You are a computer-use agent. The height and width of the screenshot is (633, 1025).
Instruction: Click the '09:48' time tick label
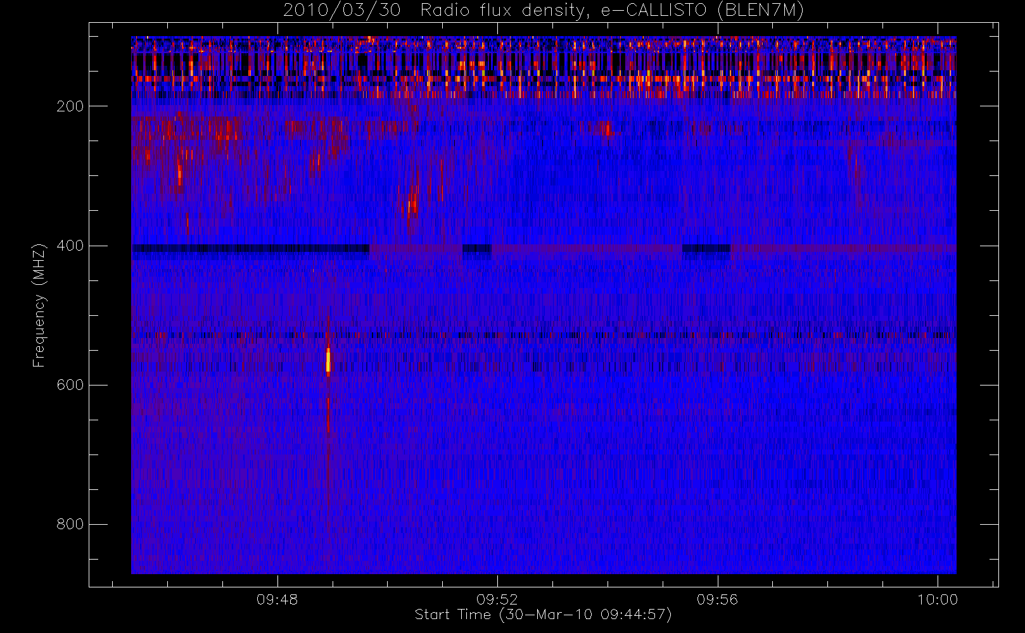(277, 599)
